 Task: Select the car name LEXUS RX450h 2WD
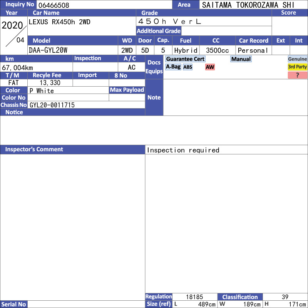[x=60, y=22]
